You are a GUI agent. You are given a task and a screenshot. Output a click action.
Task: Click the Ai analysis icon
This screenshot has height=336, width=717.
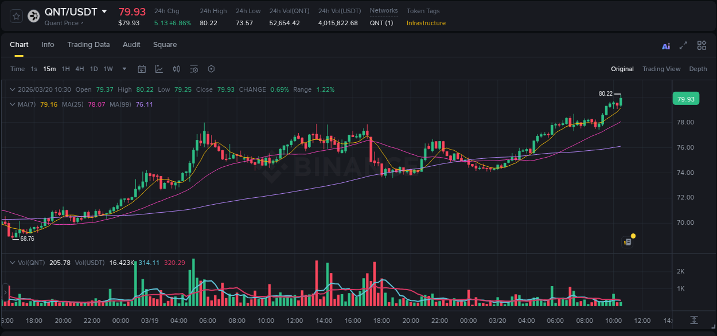pyautogui.click(x=666, y=45)
